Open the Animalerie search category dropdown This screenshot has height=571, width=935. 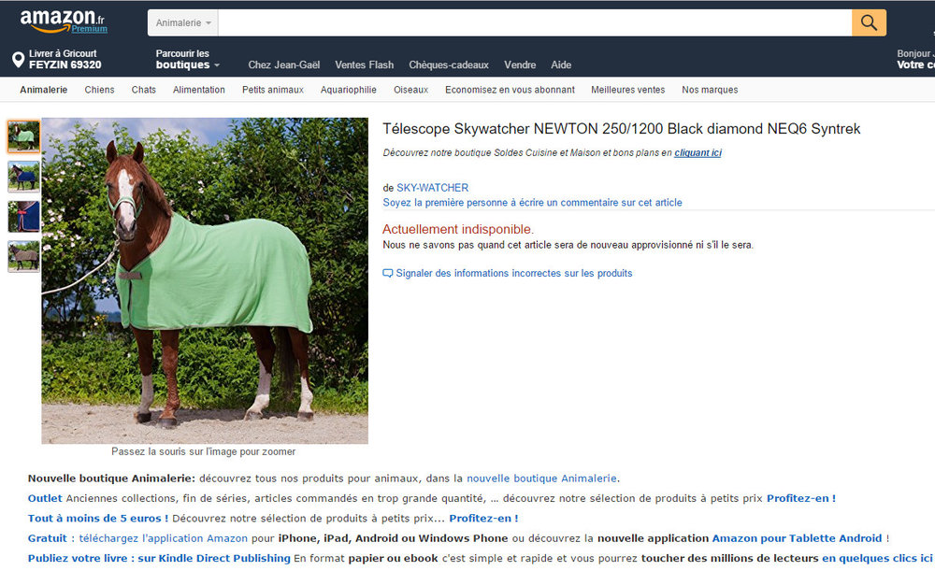pyautogui.click(x=181, y=21)
